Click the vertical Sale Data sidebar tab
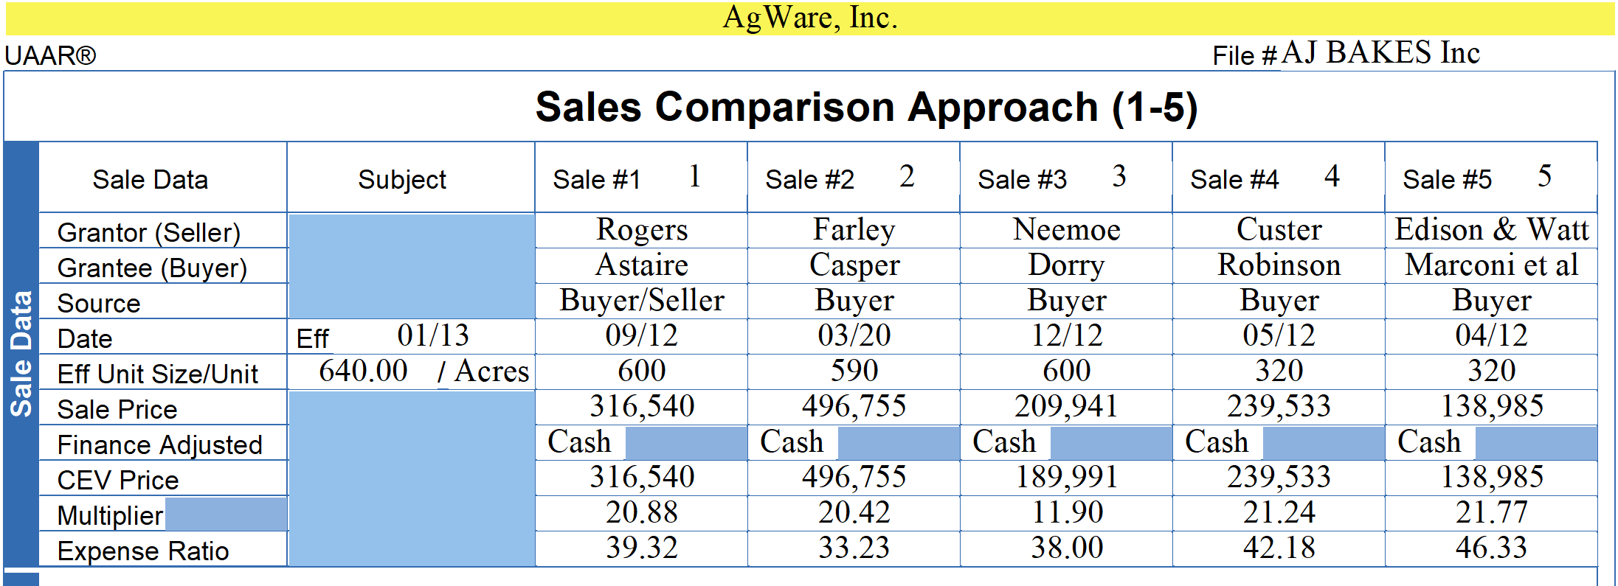 tap(21, 354)
